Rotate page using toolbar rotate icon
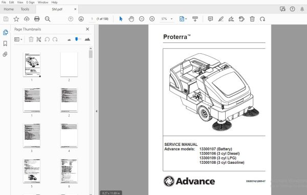 (x=262, y=19)
